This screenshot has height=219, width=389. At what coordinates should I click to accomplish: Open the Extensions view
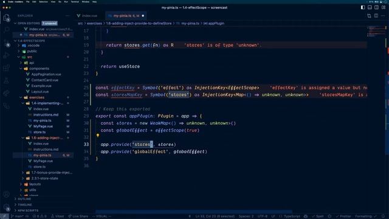(x=7, y=68)
